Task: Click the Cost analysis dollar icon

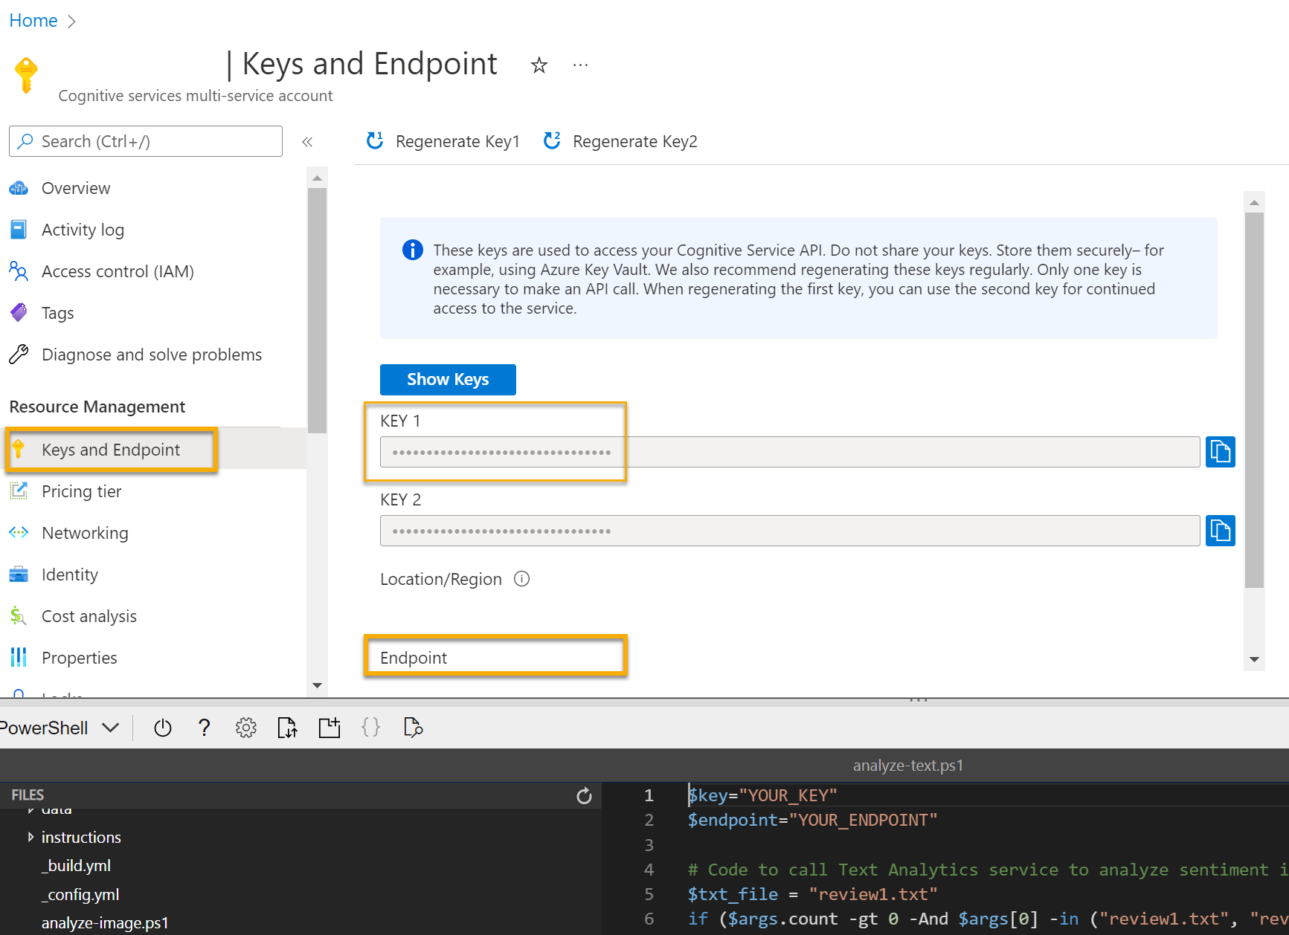Action: (x=19, y=616)
